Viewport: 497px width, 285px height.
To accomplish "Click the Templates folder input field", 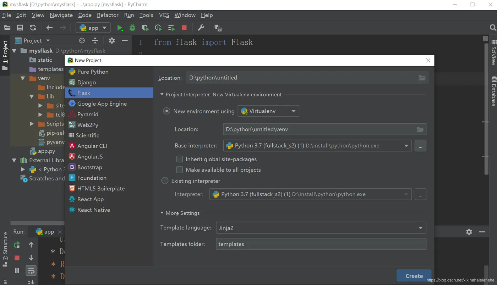I will [x=321, y=244].
